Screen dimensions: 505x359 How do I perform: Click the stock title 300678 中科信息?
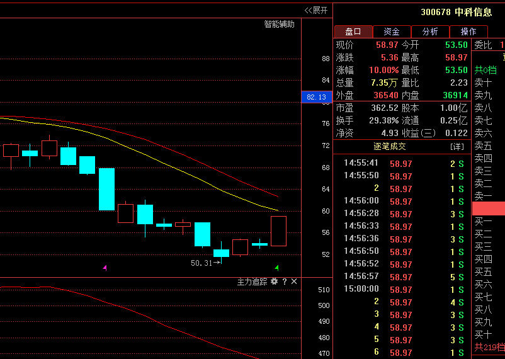tap(457, 12)
